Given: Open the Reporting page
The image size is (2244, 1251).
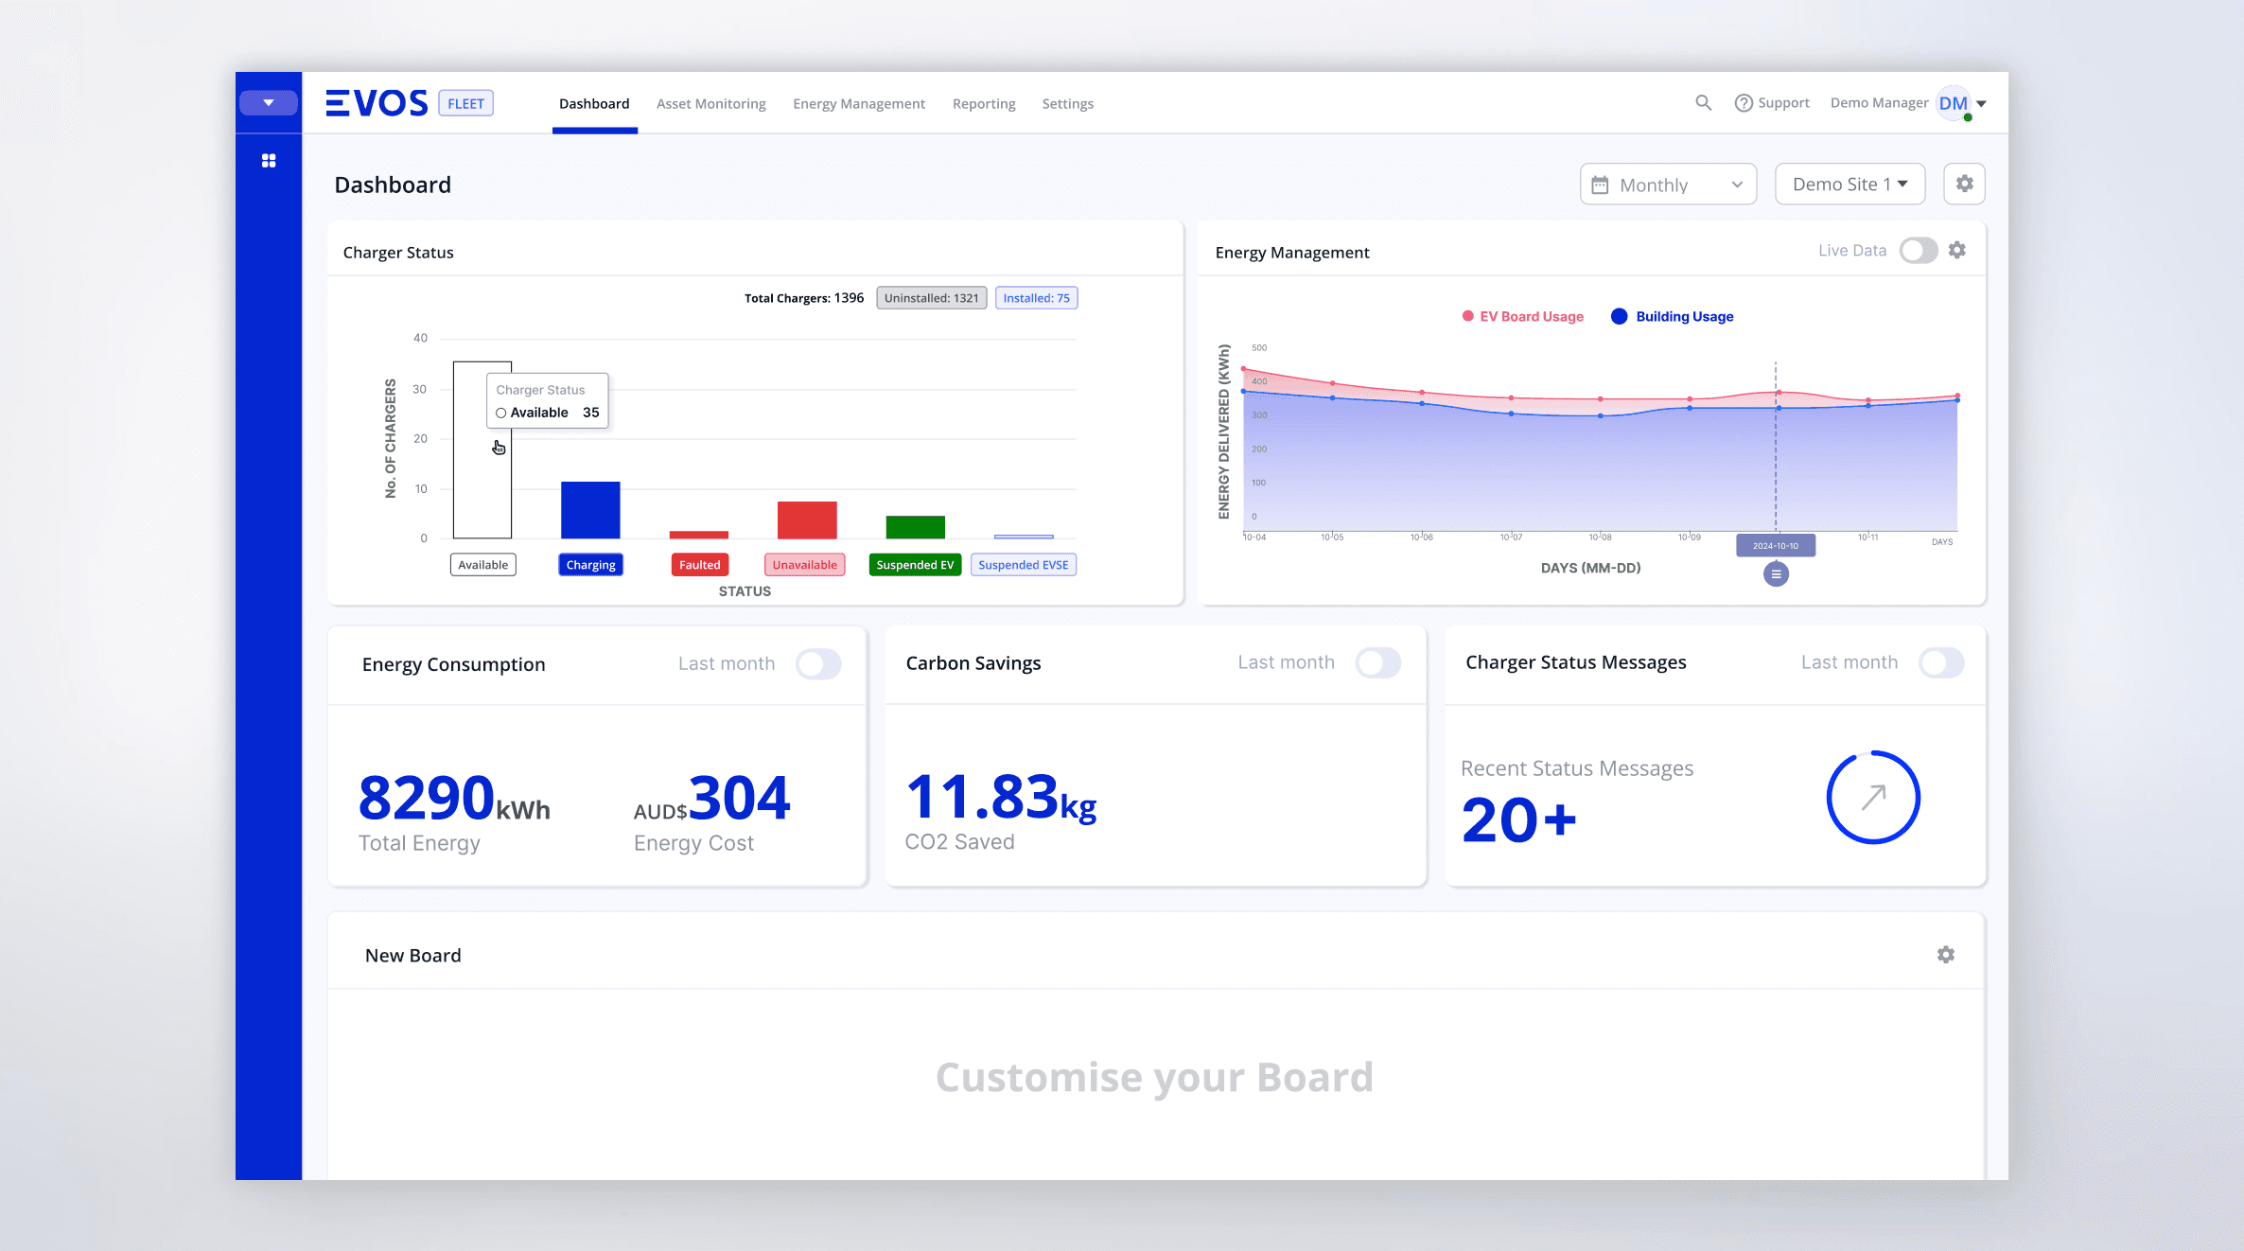Looking at the screenshot, I should 984,103.
